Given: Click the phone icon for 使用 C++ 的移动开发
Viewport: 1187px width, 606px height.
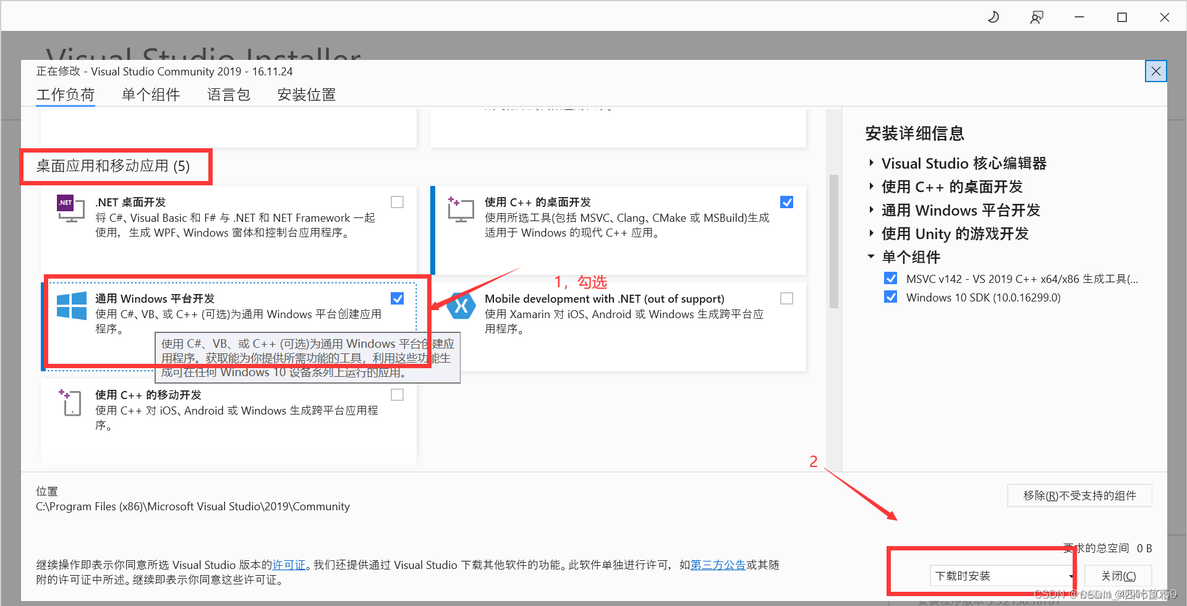Looking at the screenshot, I should point(70,402).
